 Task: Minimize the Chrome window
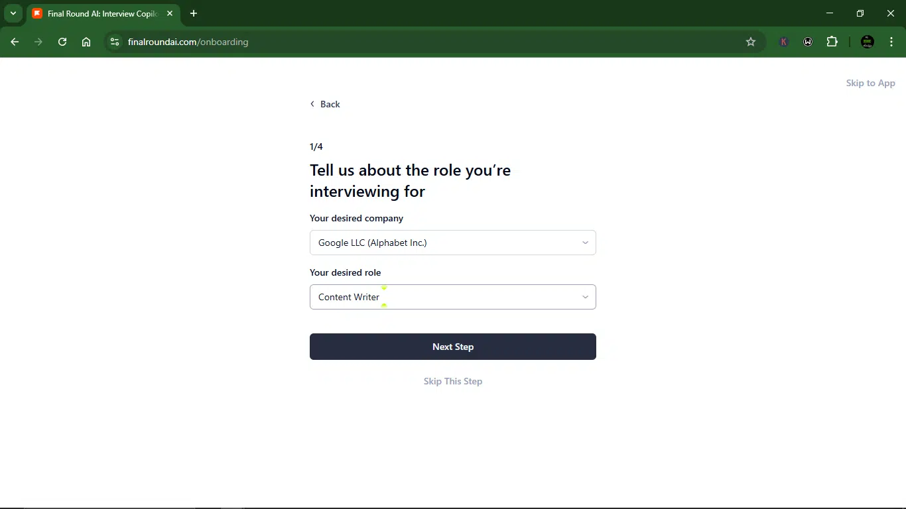[830, 13]
